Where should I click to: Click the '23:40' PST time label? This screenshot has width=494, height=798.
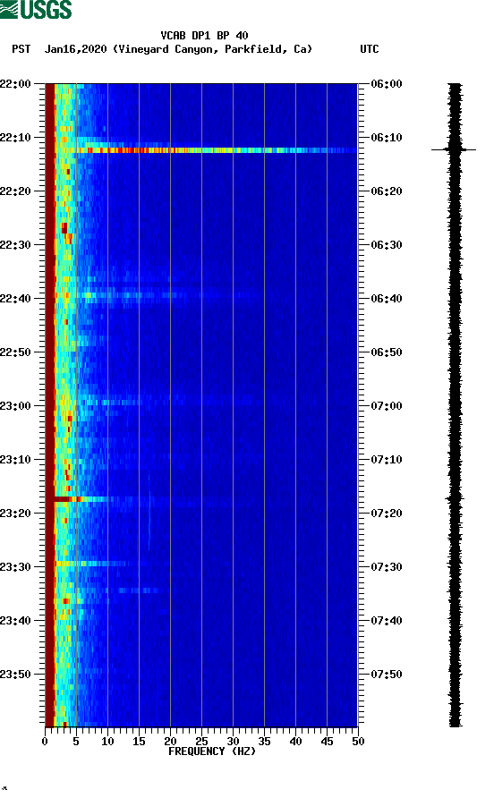(x=15, y=621)
